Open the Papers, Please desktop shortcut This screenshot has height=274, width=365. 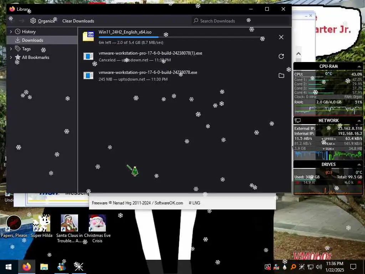click(14, 227)
